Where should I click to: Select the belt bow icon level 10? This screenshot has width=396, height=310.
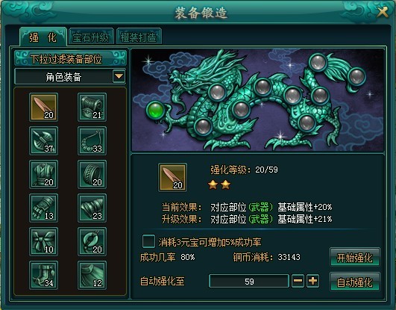tap(44, 241)
